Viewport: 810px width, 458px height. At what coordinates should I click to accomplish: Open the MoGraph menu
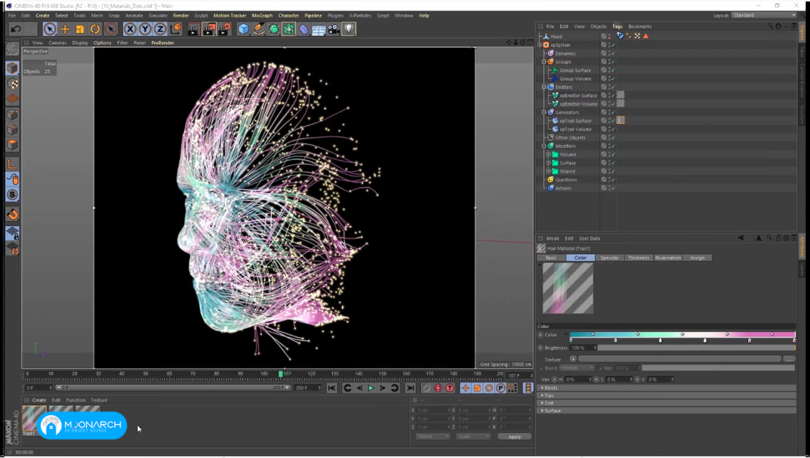pyautogui.click(x=262, y=16)
